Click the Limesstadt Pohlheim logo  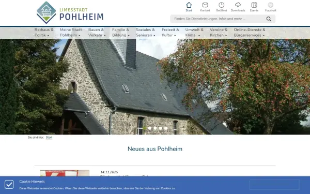pyautogui.click(x=70, y=12)
